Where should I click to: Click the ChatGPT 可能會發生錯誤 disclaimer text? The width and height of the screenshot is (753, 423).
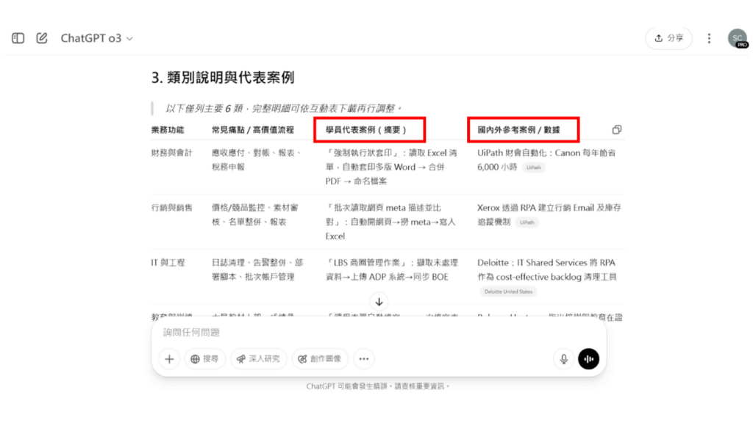tap(378, 386)
